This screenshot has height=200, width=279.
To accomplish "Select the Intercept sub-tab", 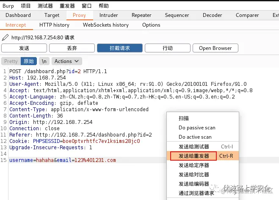I will tap(16, 25).
